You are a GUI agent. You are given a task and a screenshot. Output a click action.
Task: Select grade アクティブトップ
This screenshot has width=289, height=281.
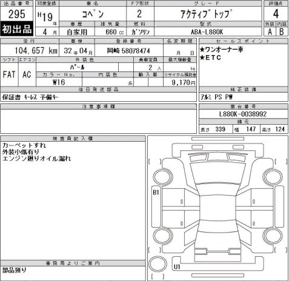[x=206, y=14]
